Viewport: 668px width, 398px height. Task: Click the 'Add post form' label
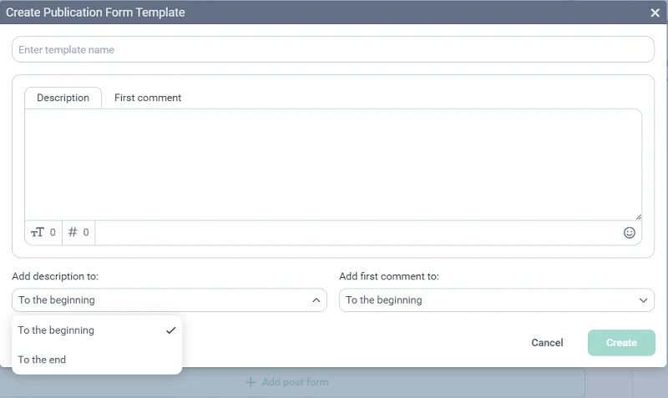tap(295, 382)
